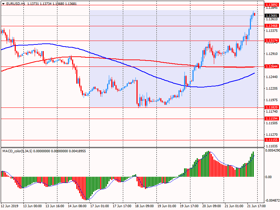
Task: Click the 1.12440 price scale value
Action: (272, 77)
